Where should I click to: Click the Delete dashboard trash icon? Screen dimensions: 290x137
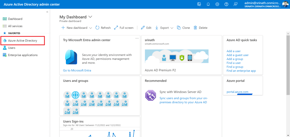point(195,28)
